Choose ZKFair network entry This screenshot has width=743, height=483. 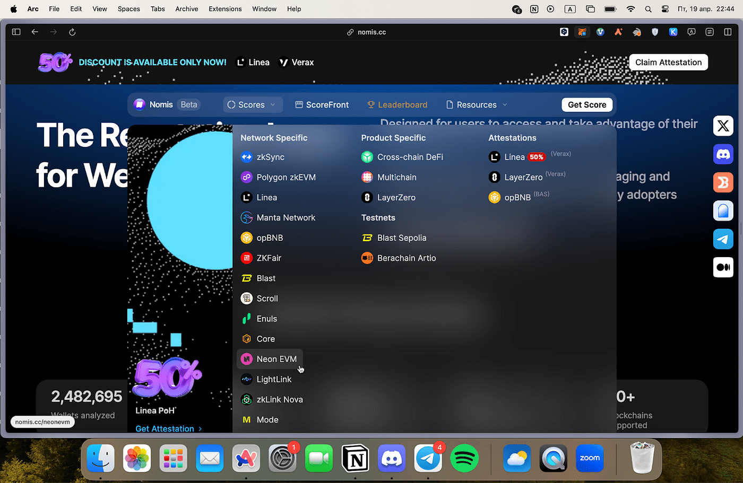(261, 258)
